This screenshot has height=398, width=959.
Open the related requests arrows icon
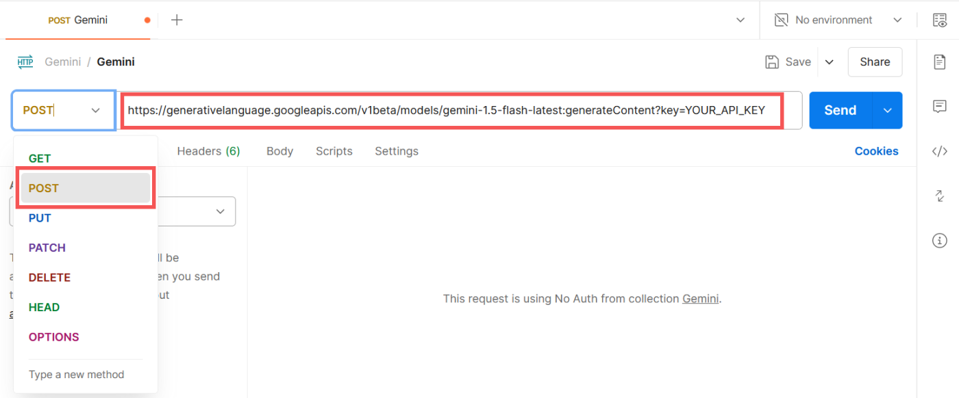[x=940, y=196]
